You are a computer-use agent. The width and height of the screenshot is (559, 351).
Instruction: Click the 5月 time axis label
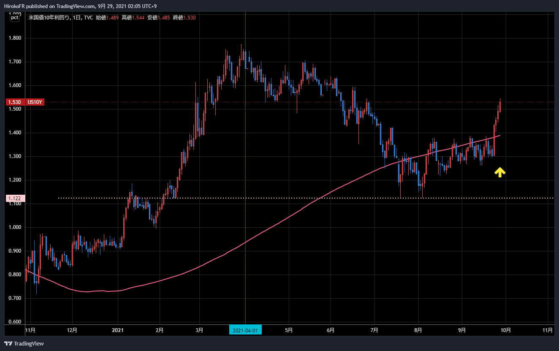coord(289,330)
